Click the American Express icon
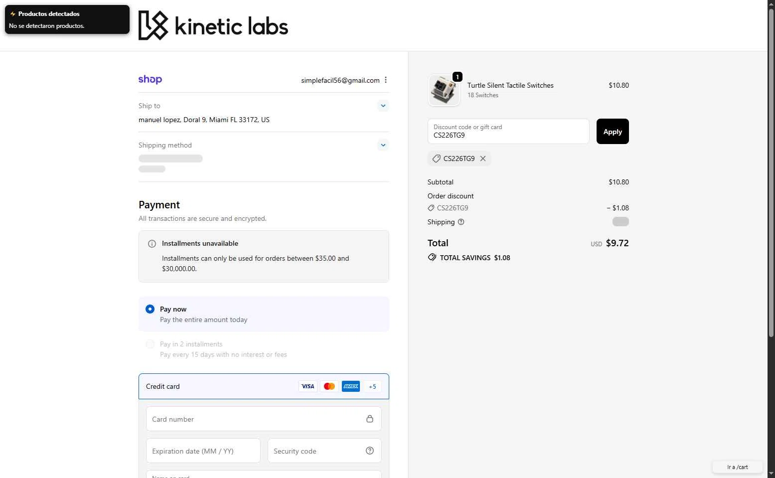 click(351, 386)
